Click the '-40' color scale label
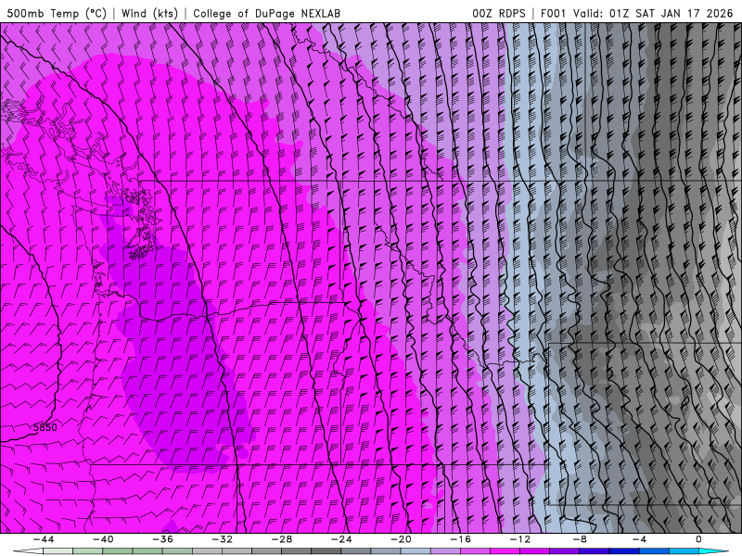 [x=103, y=539]
